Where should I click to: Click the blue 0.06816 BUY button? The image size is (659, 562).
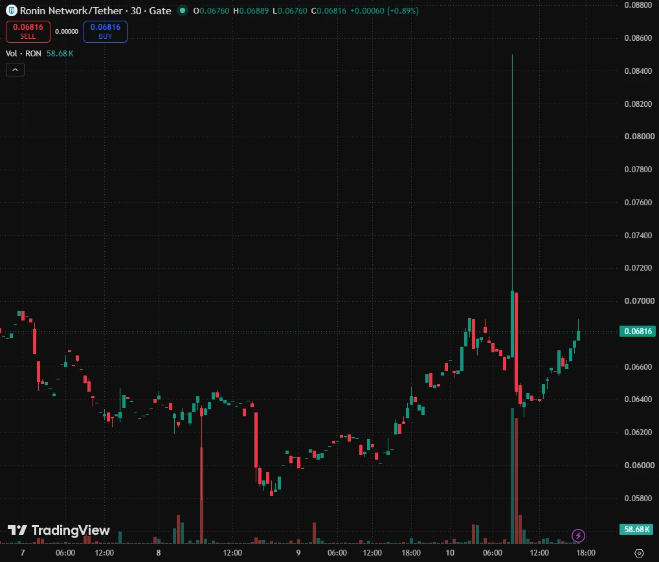tap(106, 32)
